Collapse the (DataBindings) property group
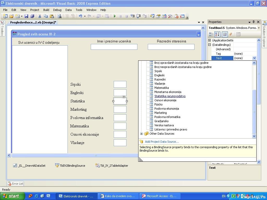 pos(209,45)
